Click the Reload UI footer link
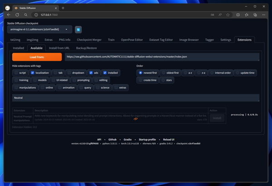The width and height of the screenshot is (272, 186). tap(169, 139)
